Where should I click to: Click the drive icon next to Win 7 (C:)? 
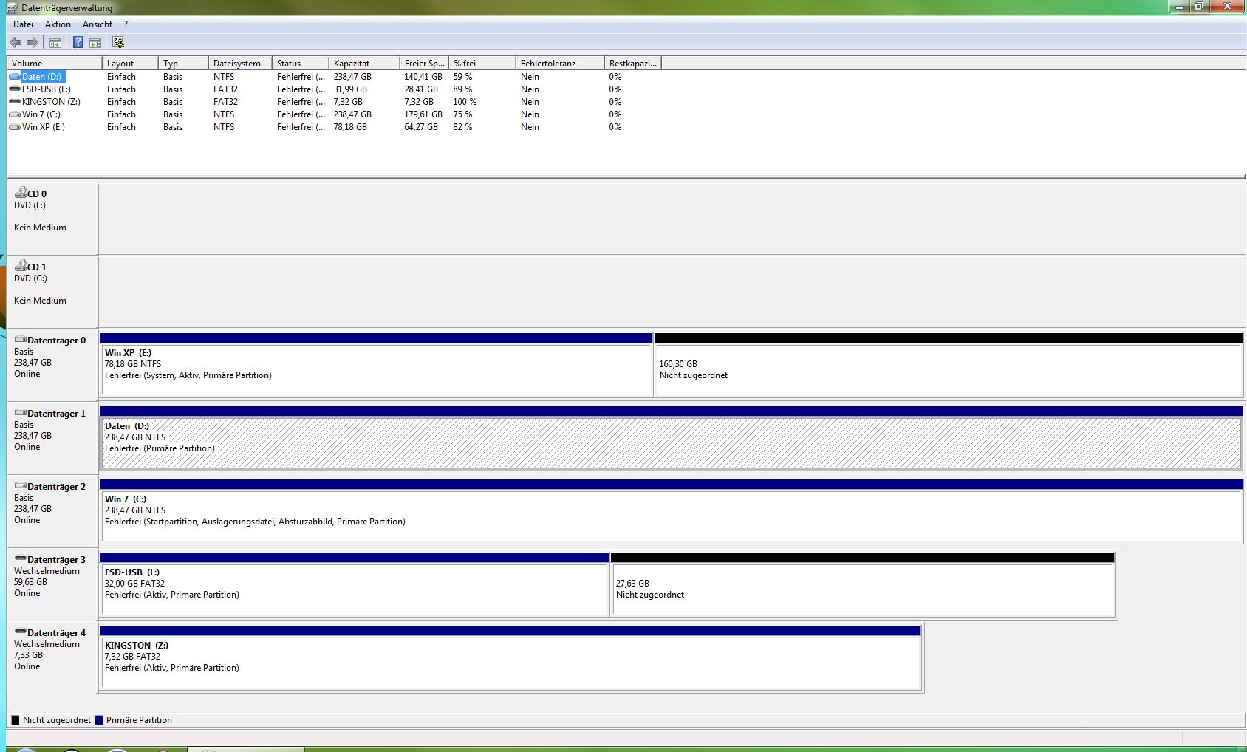click(x=15, y=114)
